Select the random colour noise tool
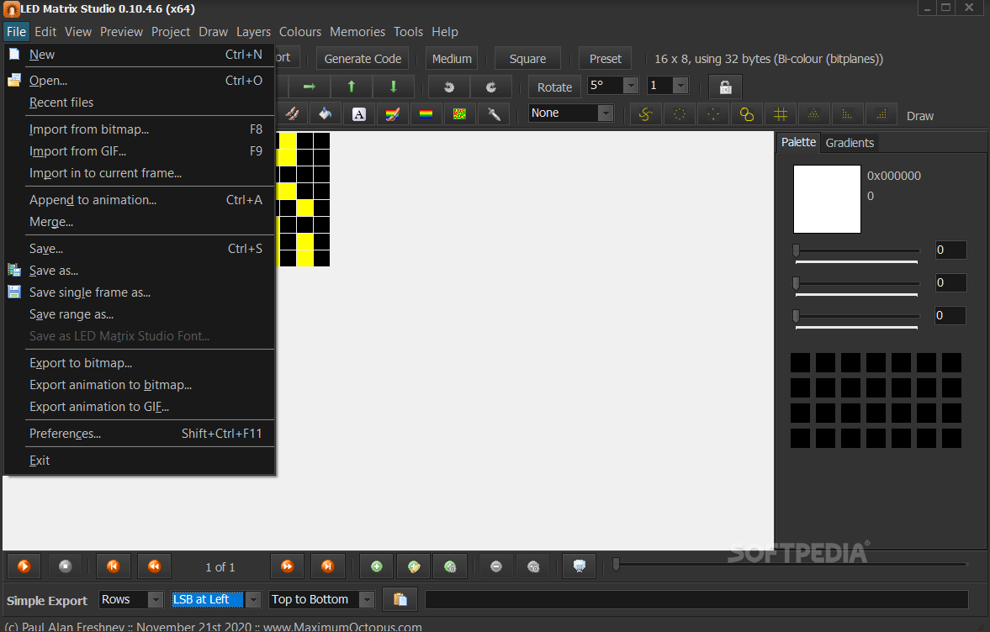This screenshot has height=632, width=990. 459,114
